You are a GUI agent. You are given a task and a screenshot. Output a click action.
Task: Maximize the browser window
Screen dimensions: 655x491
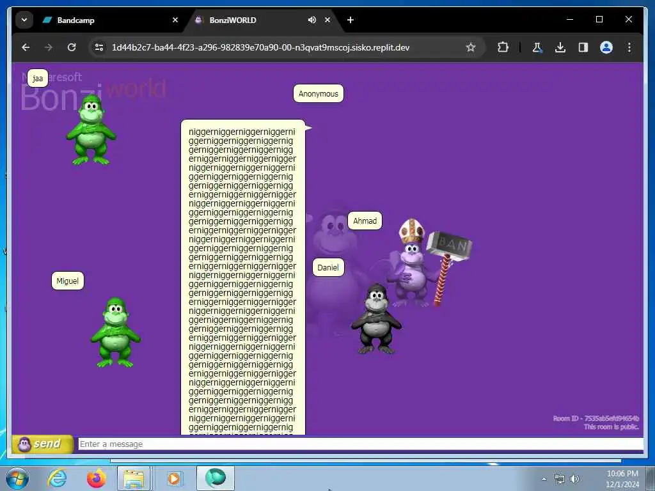point(599,20)
